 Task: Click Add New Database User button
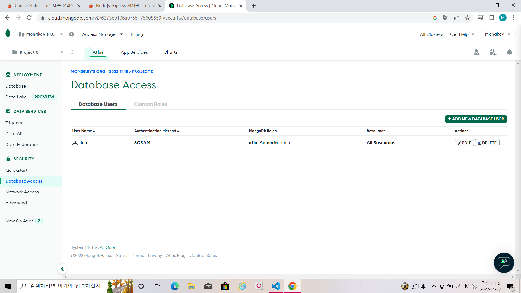coord(476,119)
